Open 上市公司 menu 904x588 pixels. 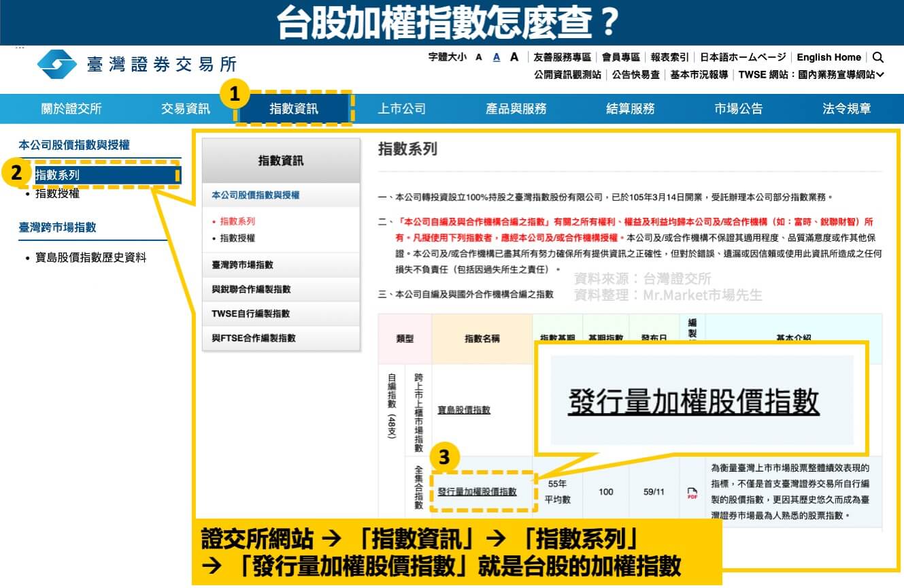tap(401, 109)
